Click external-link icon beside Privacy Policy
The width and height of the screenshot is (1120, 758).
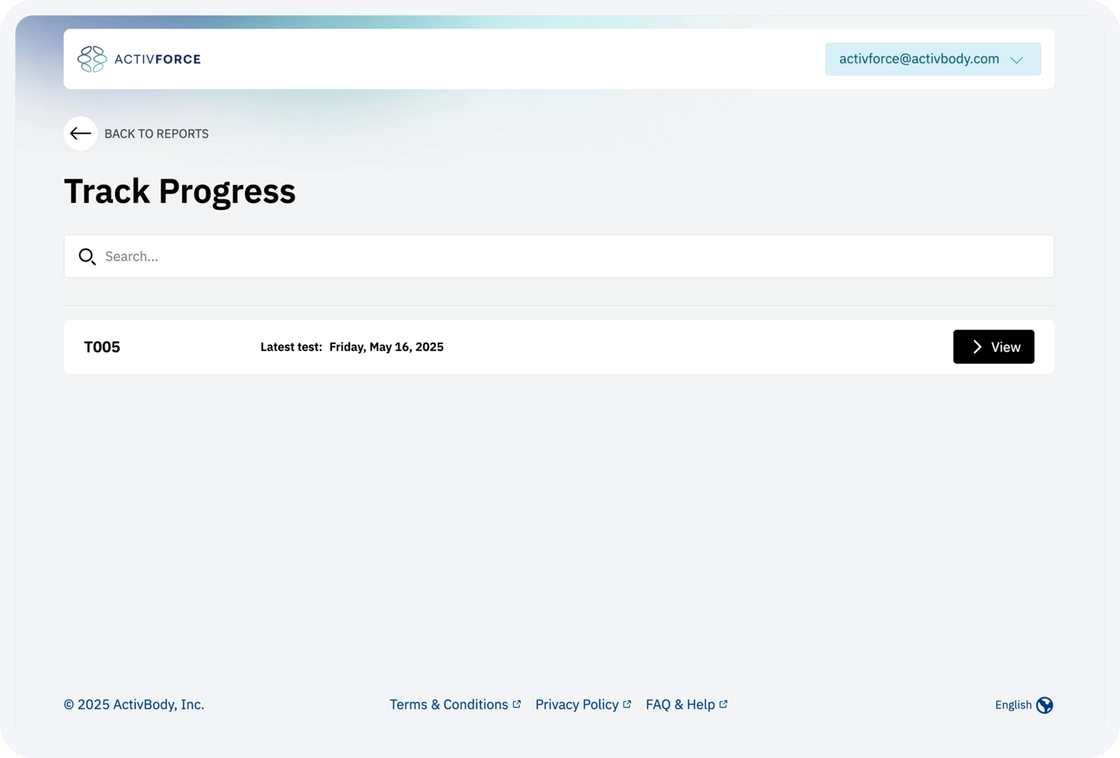pos(627,704)
